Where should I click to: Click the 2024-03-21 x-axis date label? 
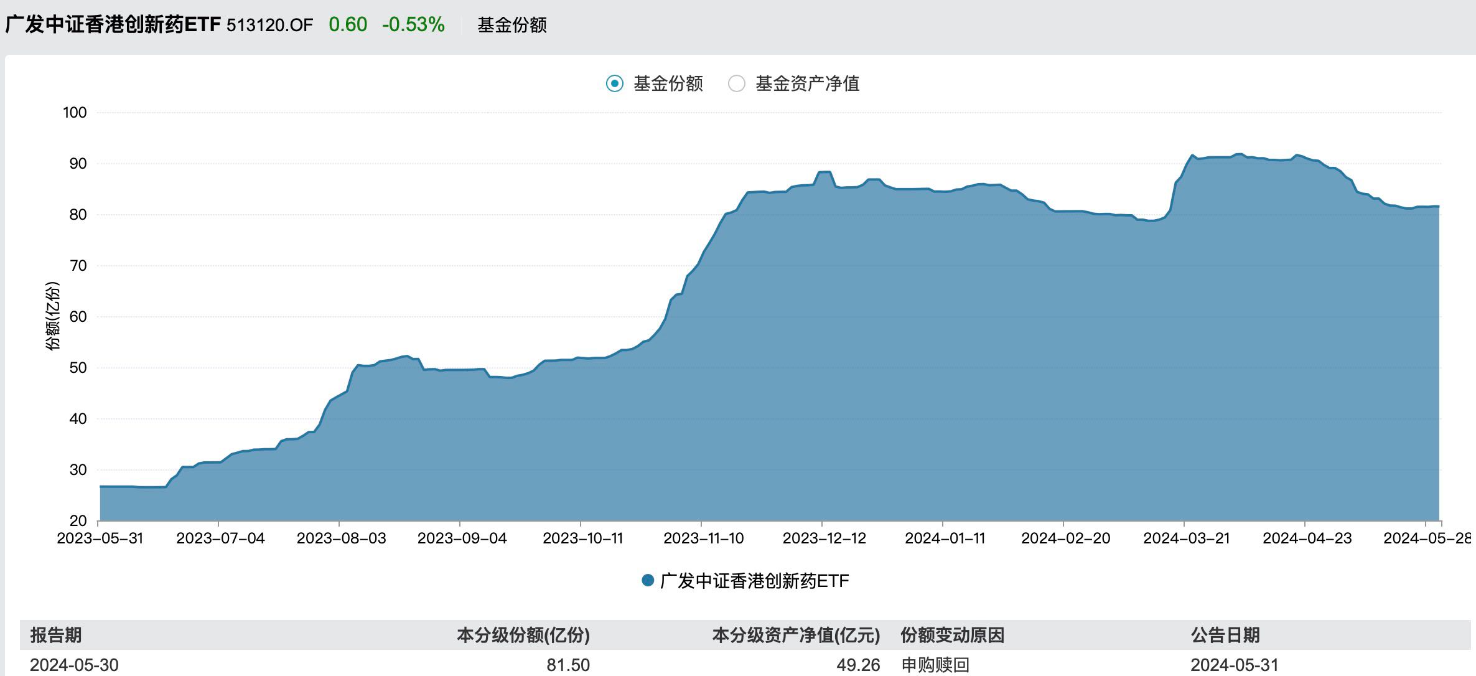(x=1186, y=538)
